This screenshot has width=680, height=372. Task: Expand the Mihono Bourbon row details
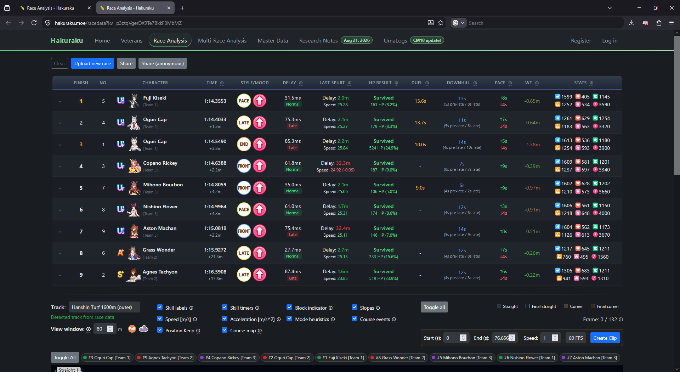tap(60, 188)
